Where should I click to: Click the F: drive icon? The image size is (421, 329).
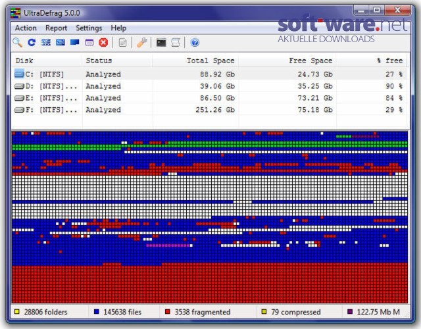point(19,110)
